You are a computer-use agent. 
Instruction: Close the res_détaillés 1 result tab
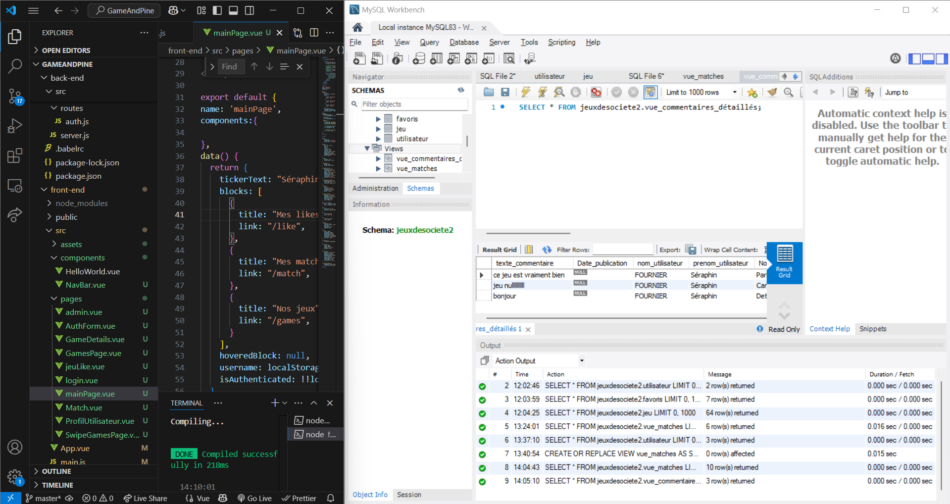point(528,329)
